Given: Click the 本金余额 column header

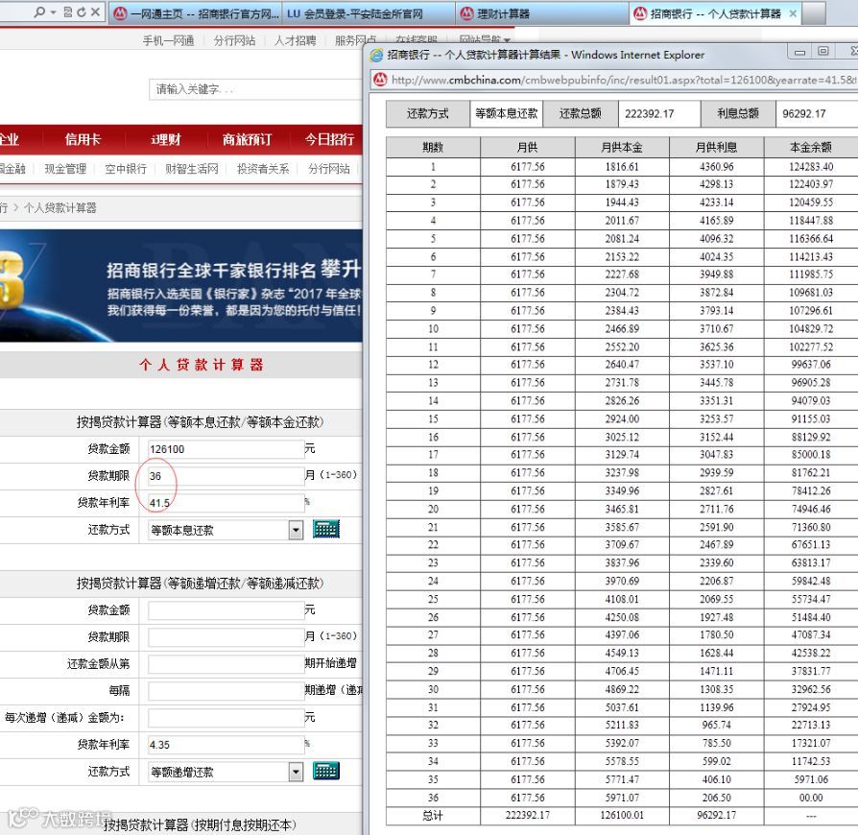Looking at the screenshot, I should (x=811, y=147).
